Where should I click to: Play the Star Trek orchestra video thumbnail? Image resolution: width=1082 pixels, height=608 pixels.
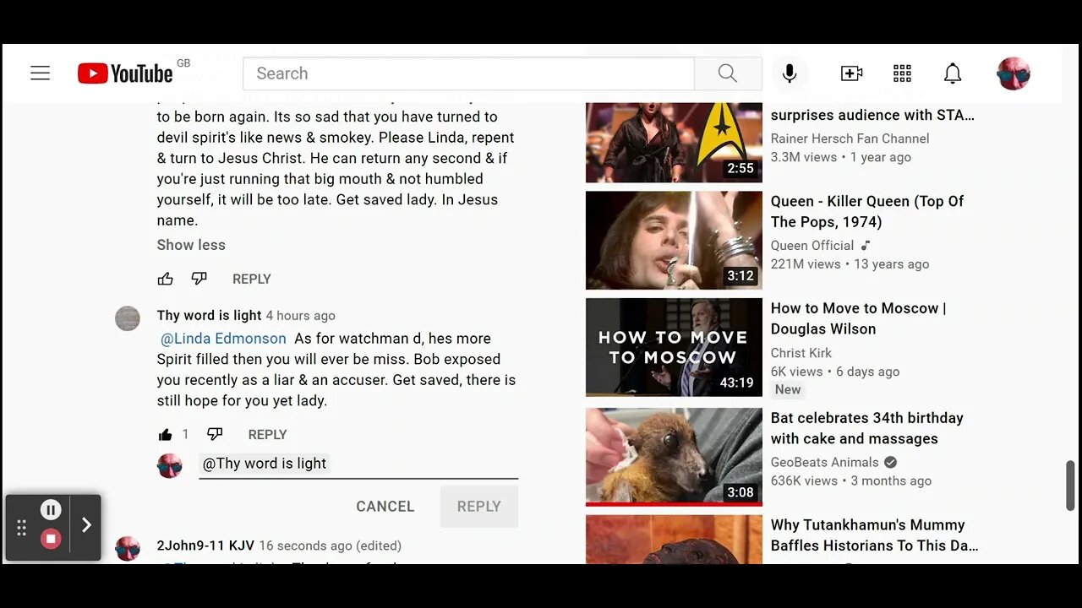[674, 143]
